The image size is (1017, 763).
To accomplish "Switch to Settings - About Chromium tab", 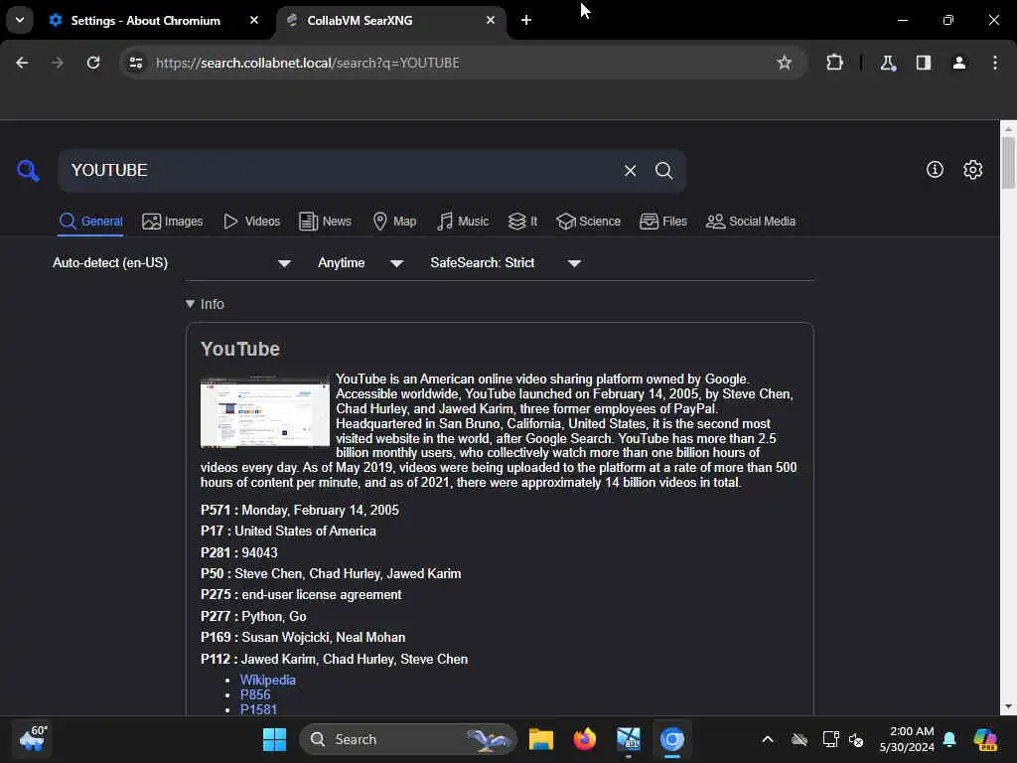I will [145, 20].
